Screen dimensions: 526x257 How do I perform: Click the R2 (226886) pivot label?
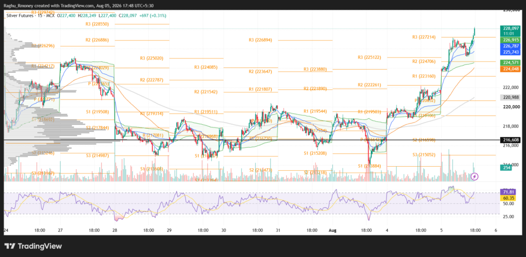(97, 40)
